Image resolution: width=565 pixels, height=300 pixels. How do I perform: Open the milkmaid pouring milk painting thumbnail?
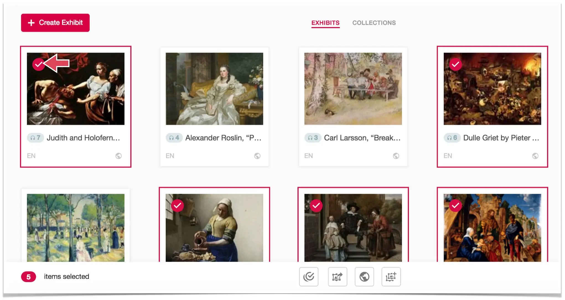pyautogui.click(x=214, y=228)
